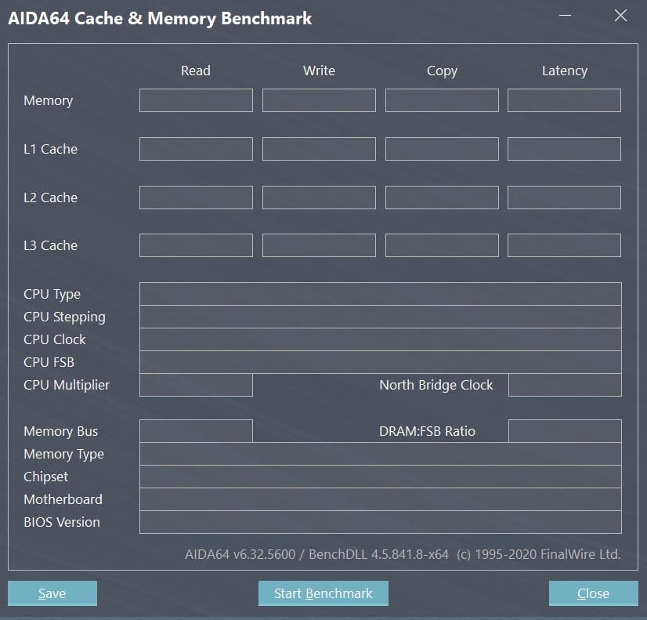Click the L1 Cache Read field
Image resolution: width=647 pixels, height=620 pixels.
pos(196,149)
